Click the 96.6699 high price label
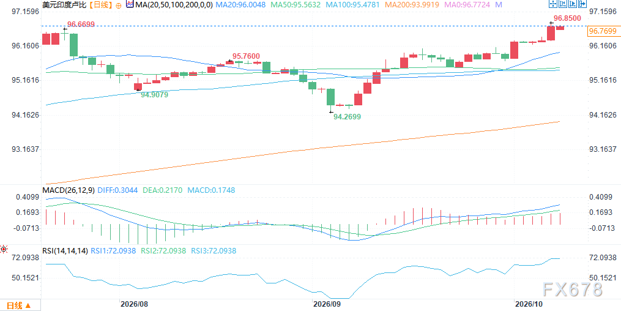The image size is (621, 311). point(81,24)
